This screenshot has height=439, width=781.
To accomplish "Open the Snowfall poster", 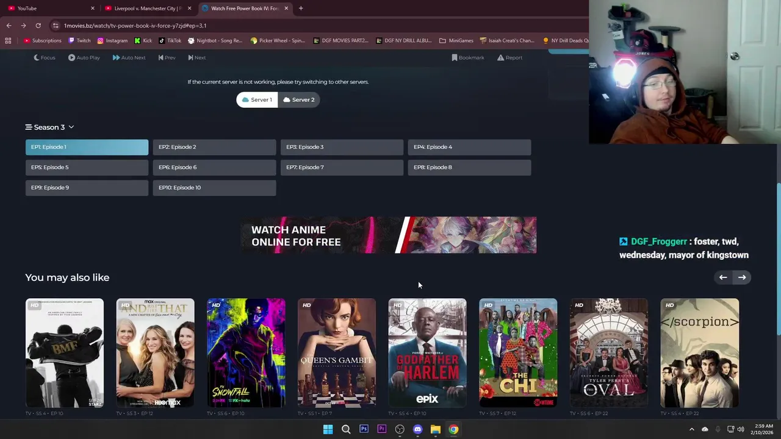I will 246,352.
